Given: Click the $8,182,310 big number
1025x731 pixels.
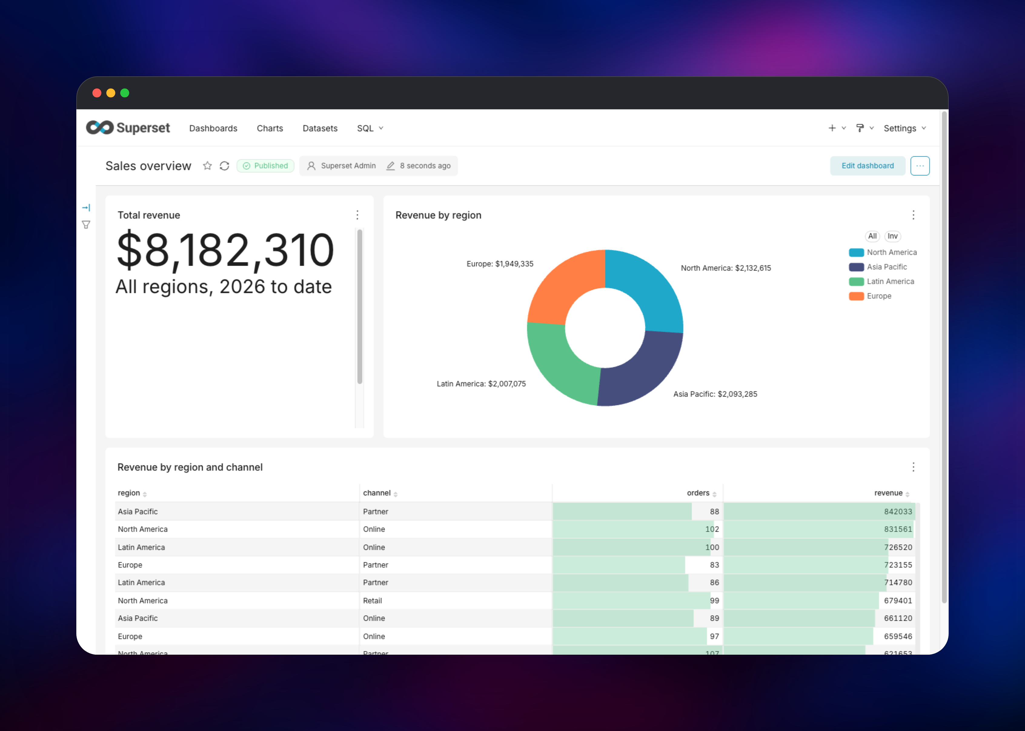Looking at the screenshot, I should (225, 250).
